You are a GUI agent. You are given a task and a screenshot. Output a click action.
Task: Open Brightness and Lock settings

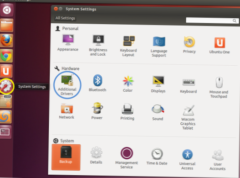pyautogui.click(x=98, y=45)
